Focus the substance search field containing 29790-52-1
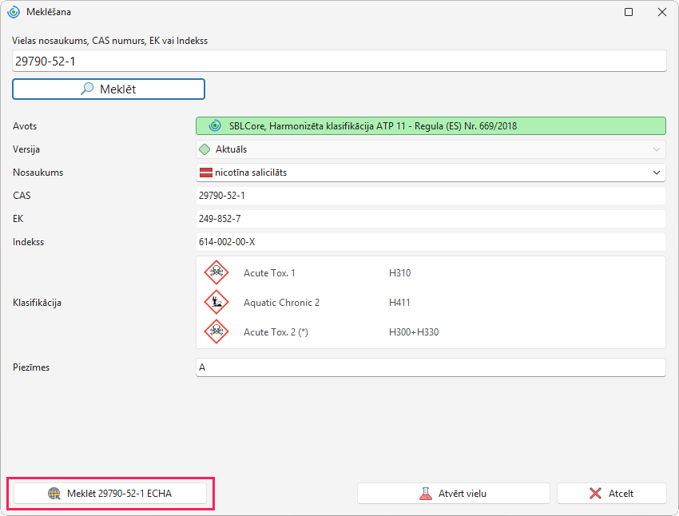Screen dimensions: 679x516 click(x=339, y=61)
